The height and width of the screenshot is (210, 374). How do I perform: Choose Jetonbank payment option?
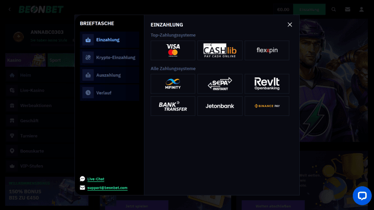point(220,106)
